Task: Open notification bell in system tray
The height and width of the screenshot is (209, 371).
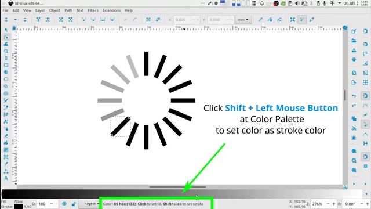Action: [x=262, y=3]
